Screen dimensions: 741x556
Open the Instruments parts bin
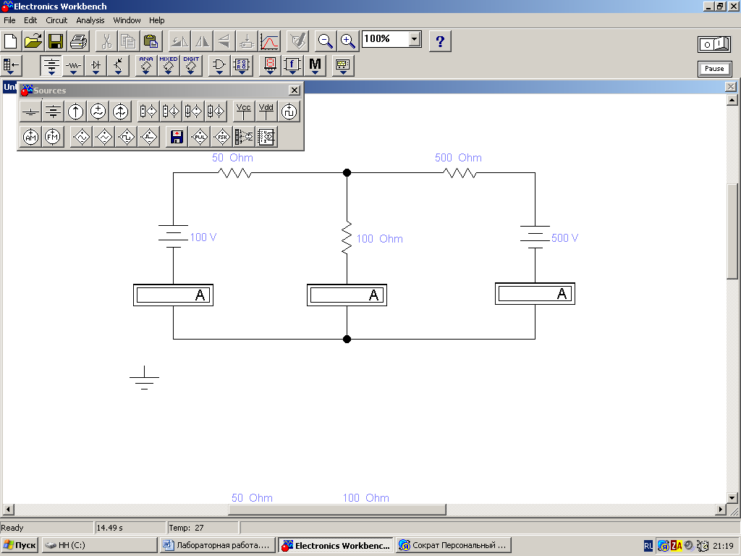pyautogui.click(x=342, y=66)
